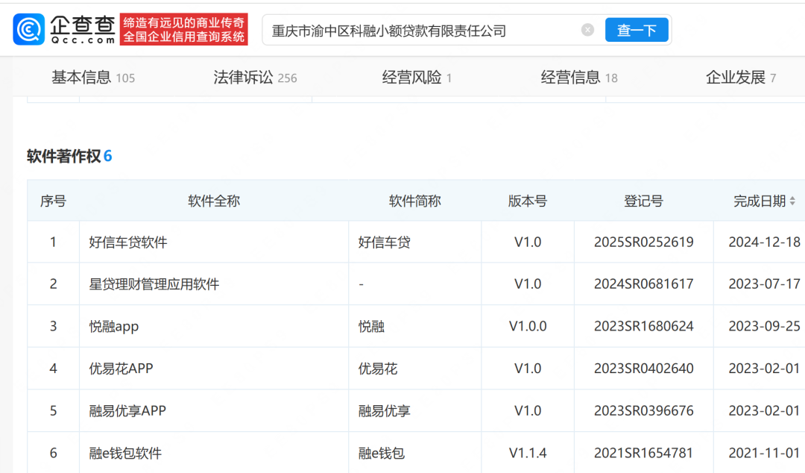Sort by 完成日期 arrow icon
This screenshot has height=473, width=805.
click(x=792, y=201)
